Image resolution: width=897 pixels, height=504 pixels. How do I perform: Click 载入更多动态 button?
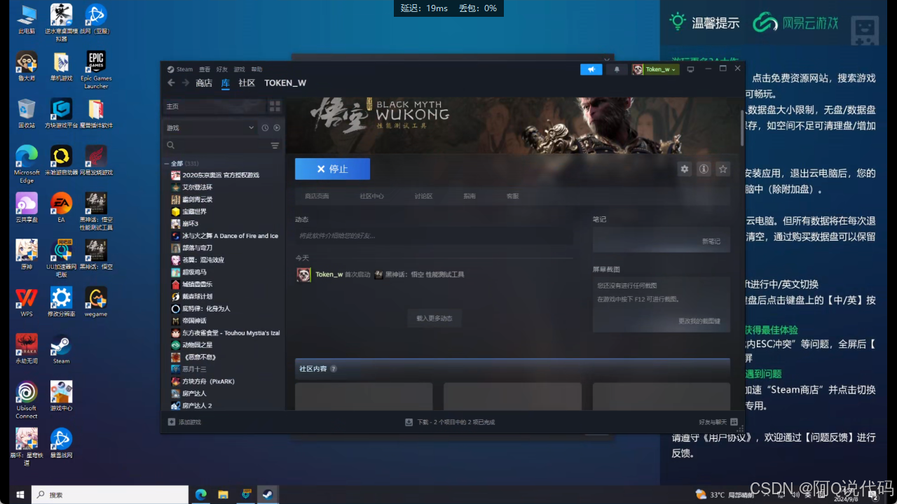click(434, 318)
